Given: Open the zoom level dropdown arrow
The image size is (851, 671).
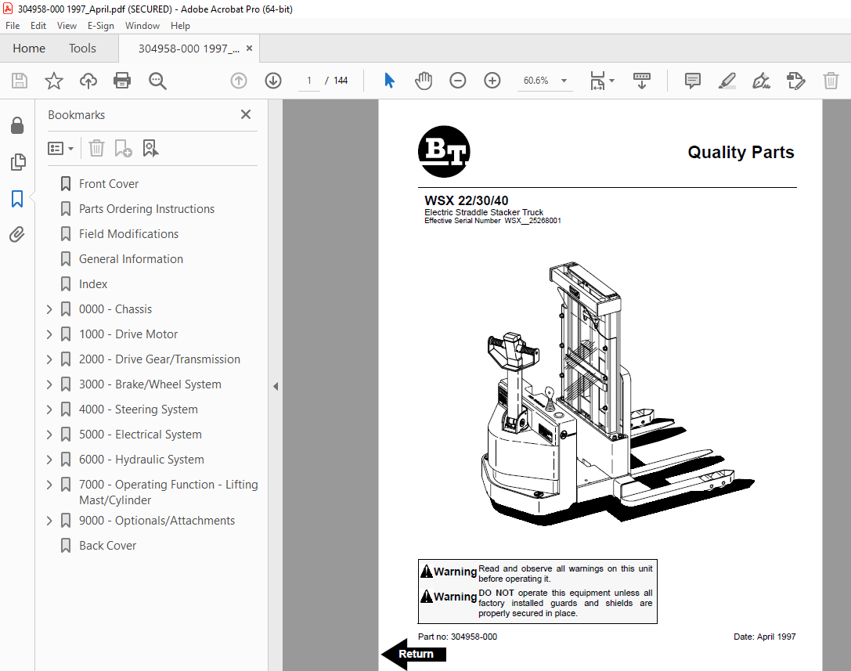Looking at the screenshot, I should pos(564,81).
